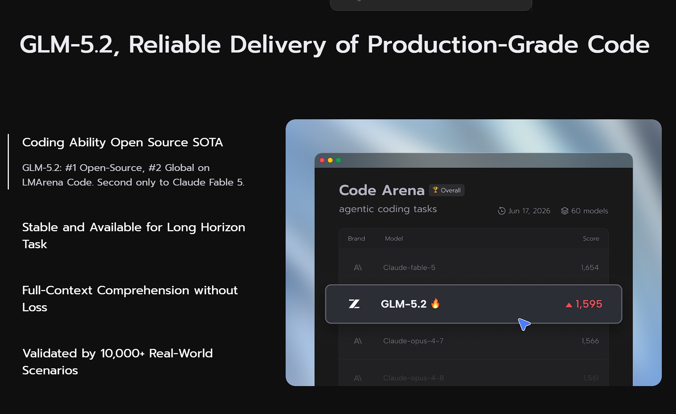Click the '60 models' count
Image resolution: width=676 pixels, height=414 pixels.
[589, 211]
